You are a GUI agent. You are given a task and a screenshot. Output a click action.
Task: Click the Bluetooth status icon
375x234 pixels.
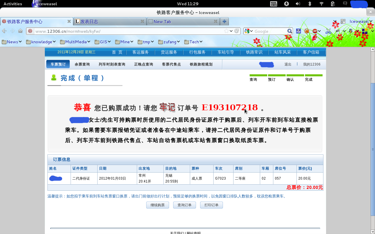(x=310, y=4)
